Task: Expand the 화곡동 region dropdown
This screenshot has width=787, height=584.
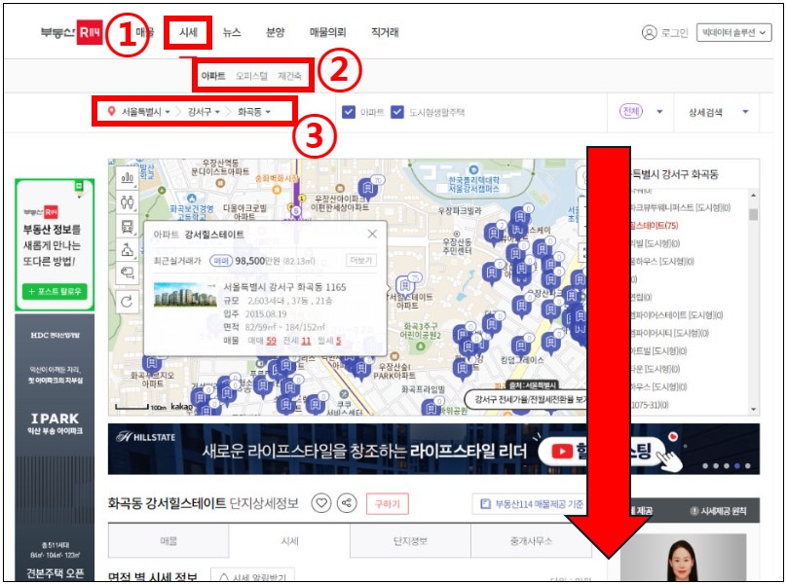Action: click(x=256, y=111)
